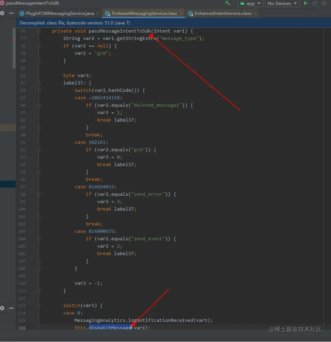Viewport: 331px width, 342px height.
Task: Run the app with green play icon
Action: [x=306, y=3]
